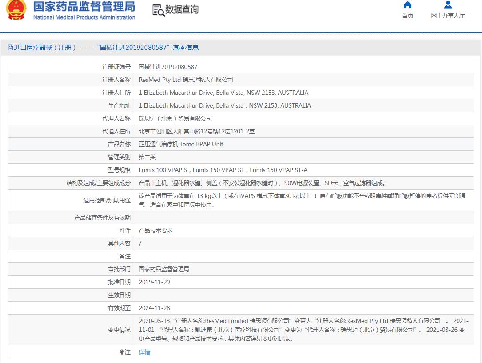Click the approval date 2019-11-29
The image size is (482, 363).
point(154,282)
